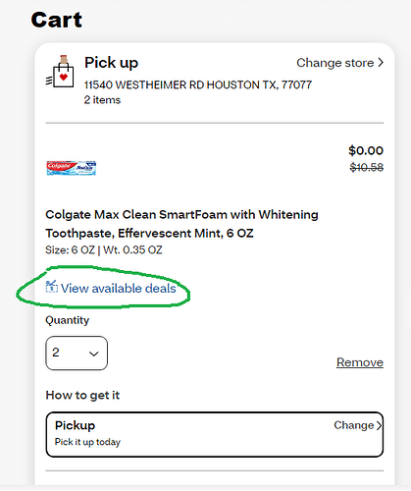This screenshot has width=411, height=491.
Task: Click the Westheimer Rd store address
Action: (x=198, y=85)
